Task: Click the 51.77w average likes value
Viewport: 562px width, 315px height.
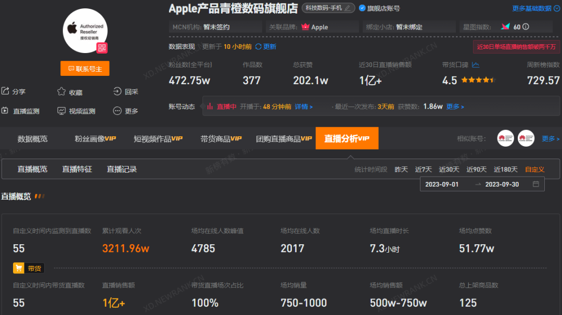Action: click(476, 248)
